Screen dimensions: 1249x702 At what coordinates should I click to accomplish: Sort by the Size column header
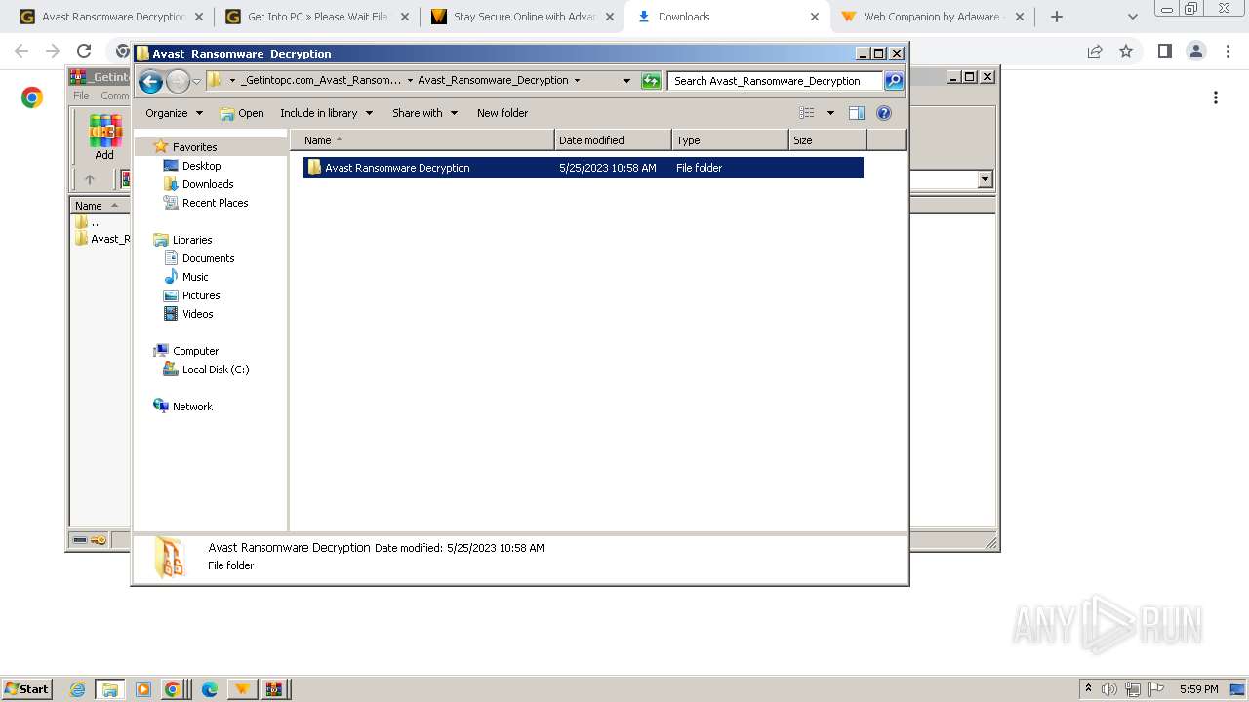827,140
